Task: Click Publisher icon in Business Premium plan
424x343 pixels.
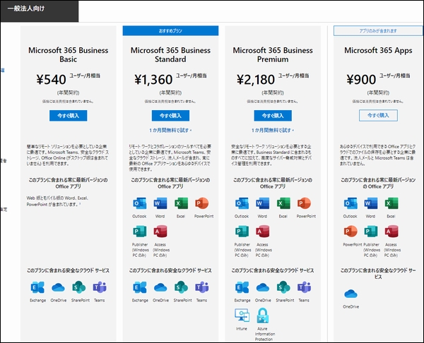Action: click(242, 231)
